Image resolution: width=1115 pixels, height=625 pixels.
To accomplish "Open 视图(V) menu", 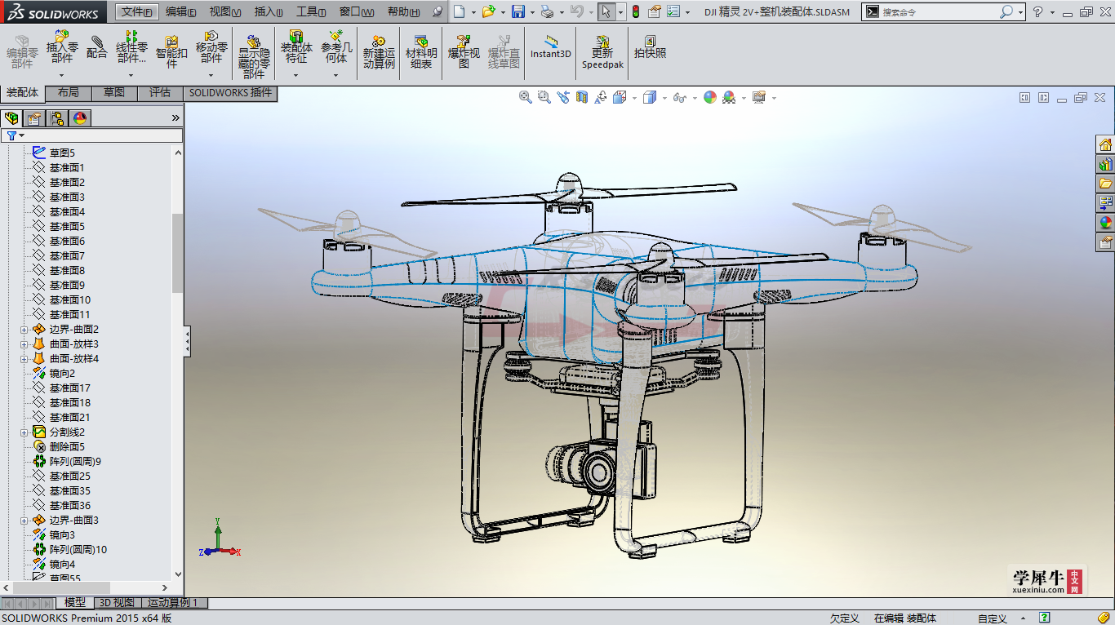I will 224,11.
